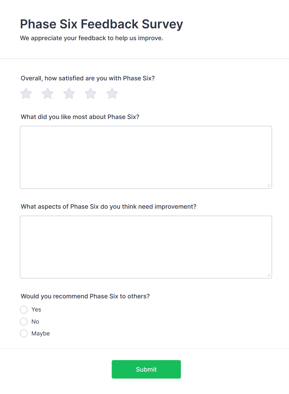Click the 'Yes' option label text
This screenshot has width=289, height=394.
(36, 310)
